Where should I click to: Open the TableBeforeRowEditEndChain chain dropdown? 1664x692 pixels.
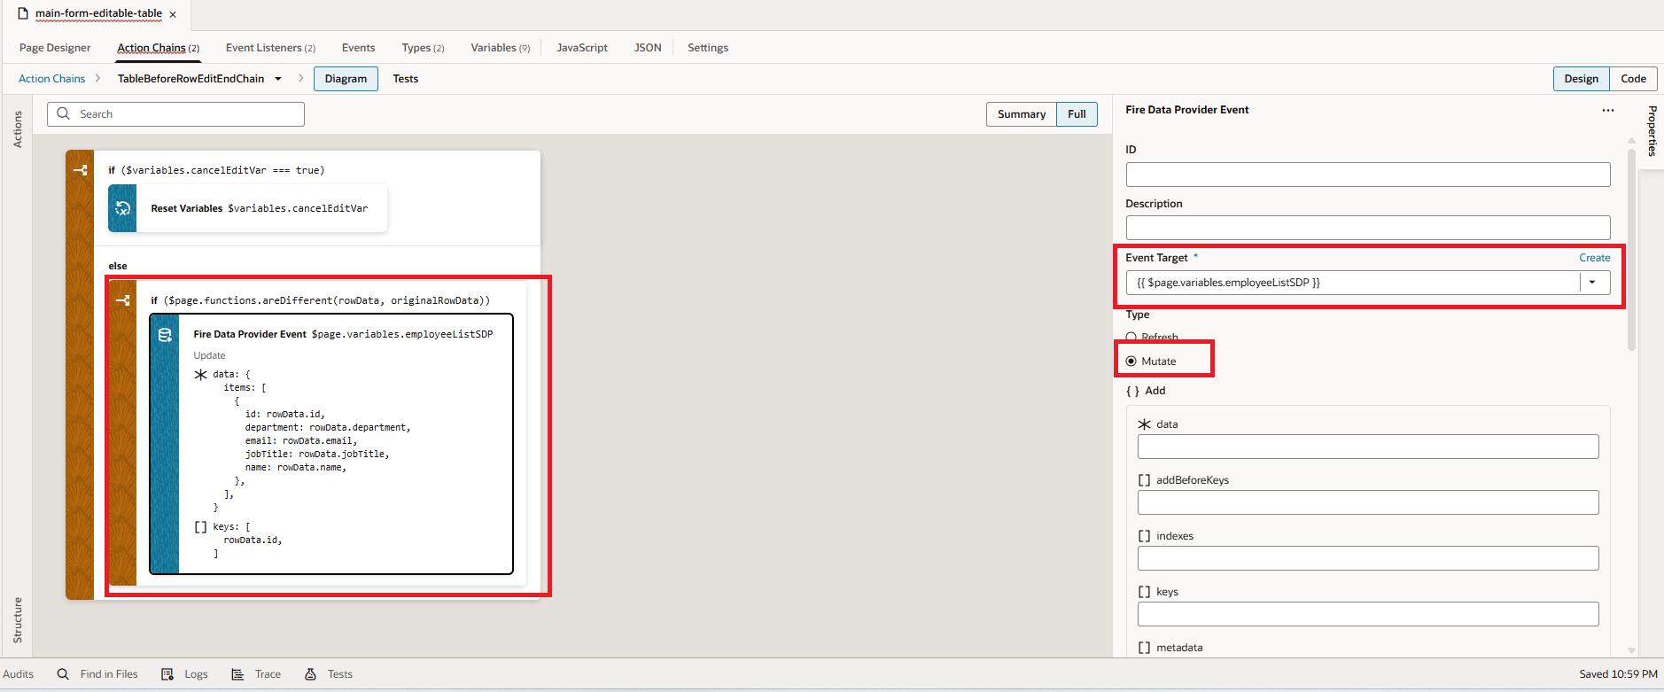278,79
